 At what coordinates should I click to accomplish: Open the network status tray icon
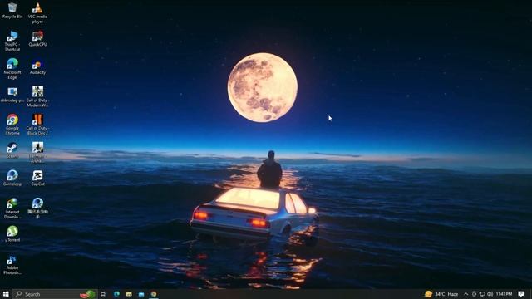(x=482, y=294)
